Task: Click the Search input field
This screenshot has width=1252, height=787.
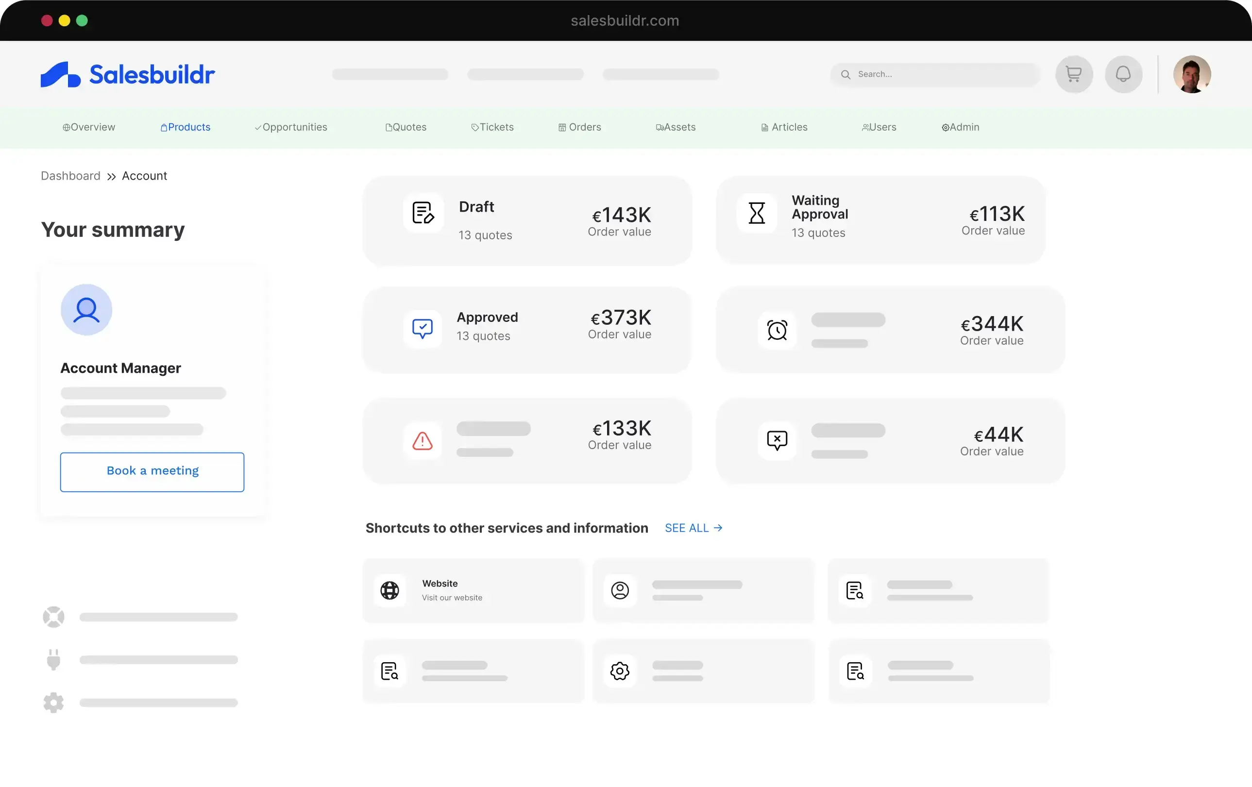Action: pyautogui.click(x=935, y=74)
